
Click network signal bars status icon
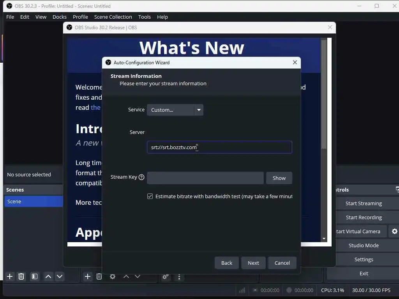click(242, 290)
